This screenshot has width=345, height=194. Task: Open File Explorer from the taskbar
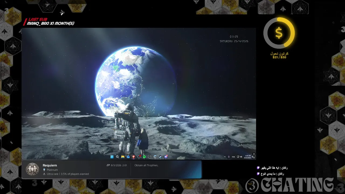point(123,157)
